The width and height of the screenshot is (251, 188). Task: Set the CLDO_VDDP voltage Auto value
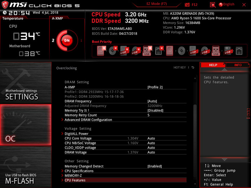tap(151, 148)
